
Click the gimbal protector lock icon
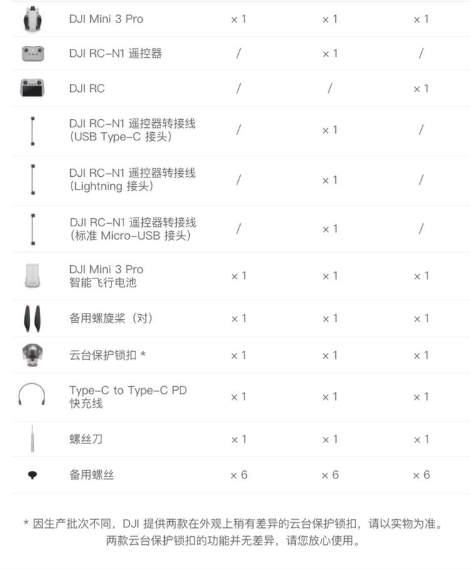pos(33,355)
